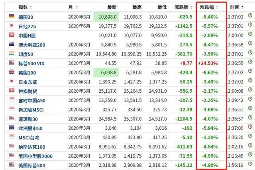
Task: Click the red clock icon in 欧洲股市50 row
Action: [250, 127]
